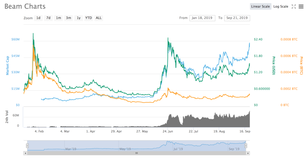Click the navigator scrollbar left arrow
The image size is (308, 159).
pyautogui.click(x=25, y=153)
